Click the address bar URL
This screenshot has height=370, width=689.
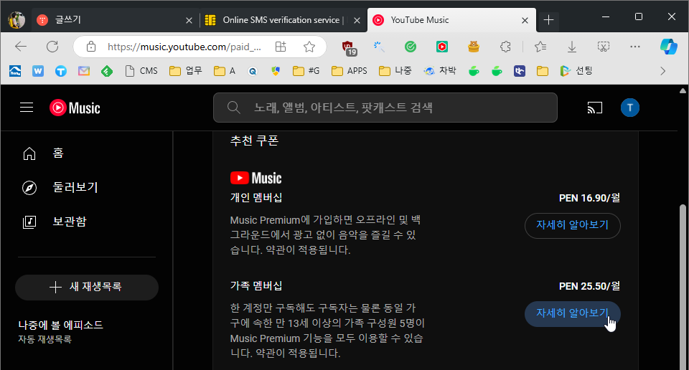[x=184, y=47]
